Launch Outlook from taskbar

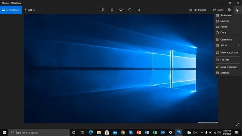point(163,133)
